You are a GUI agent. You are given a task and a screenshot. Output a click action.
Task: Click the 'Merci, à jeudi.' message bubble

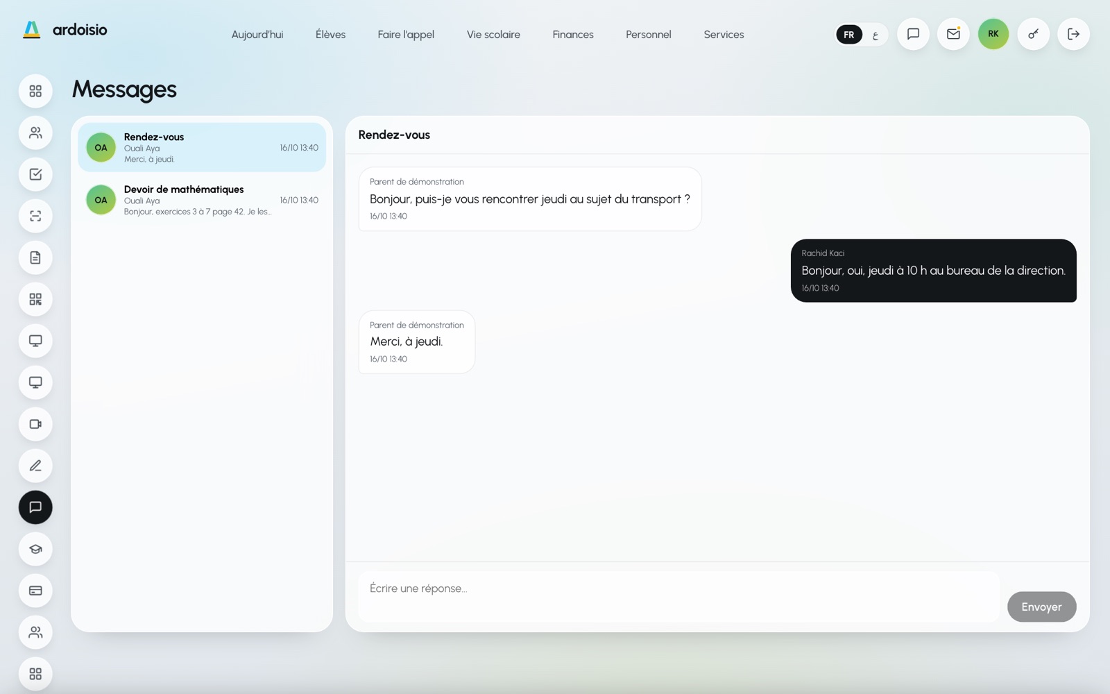pyautogui.click(x=416, y=341)
